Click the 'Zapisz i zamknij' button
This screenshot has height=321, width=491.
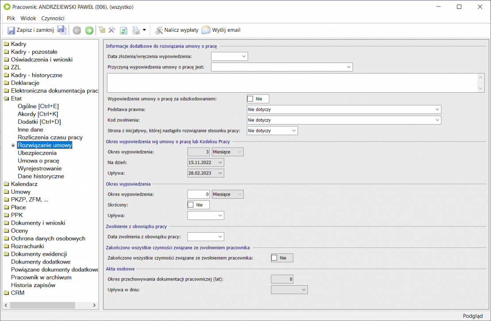[x=31, y=30]
